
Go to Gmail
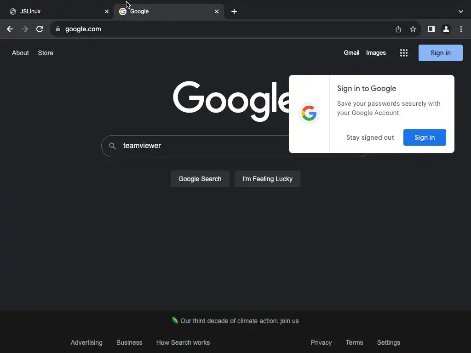[351, 52]
